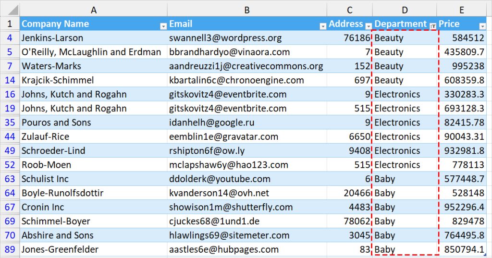Viewport: 492px width, 258px height.
Task: Open the Price column filter dropdown
Action: tap(482, 26)
